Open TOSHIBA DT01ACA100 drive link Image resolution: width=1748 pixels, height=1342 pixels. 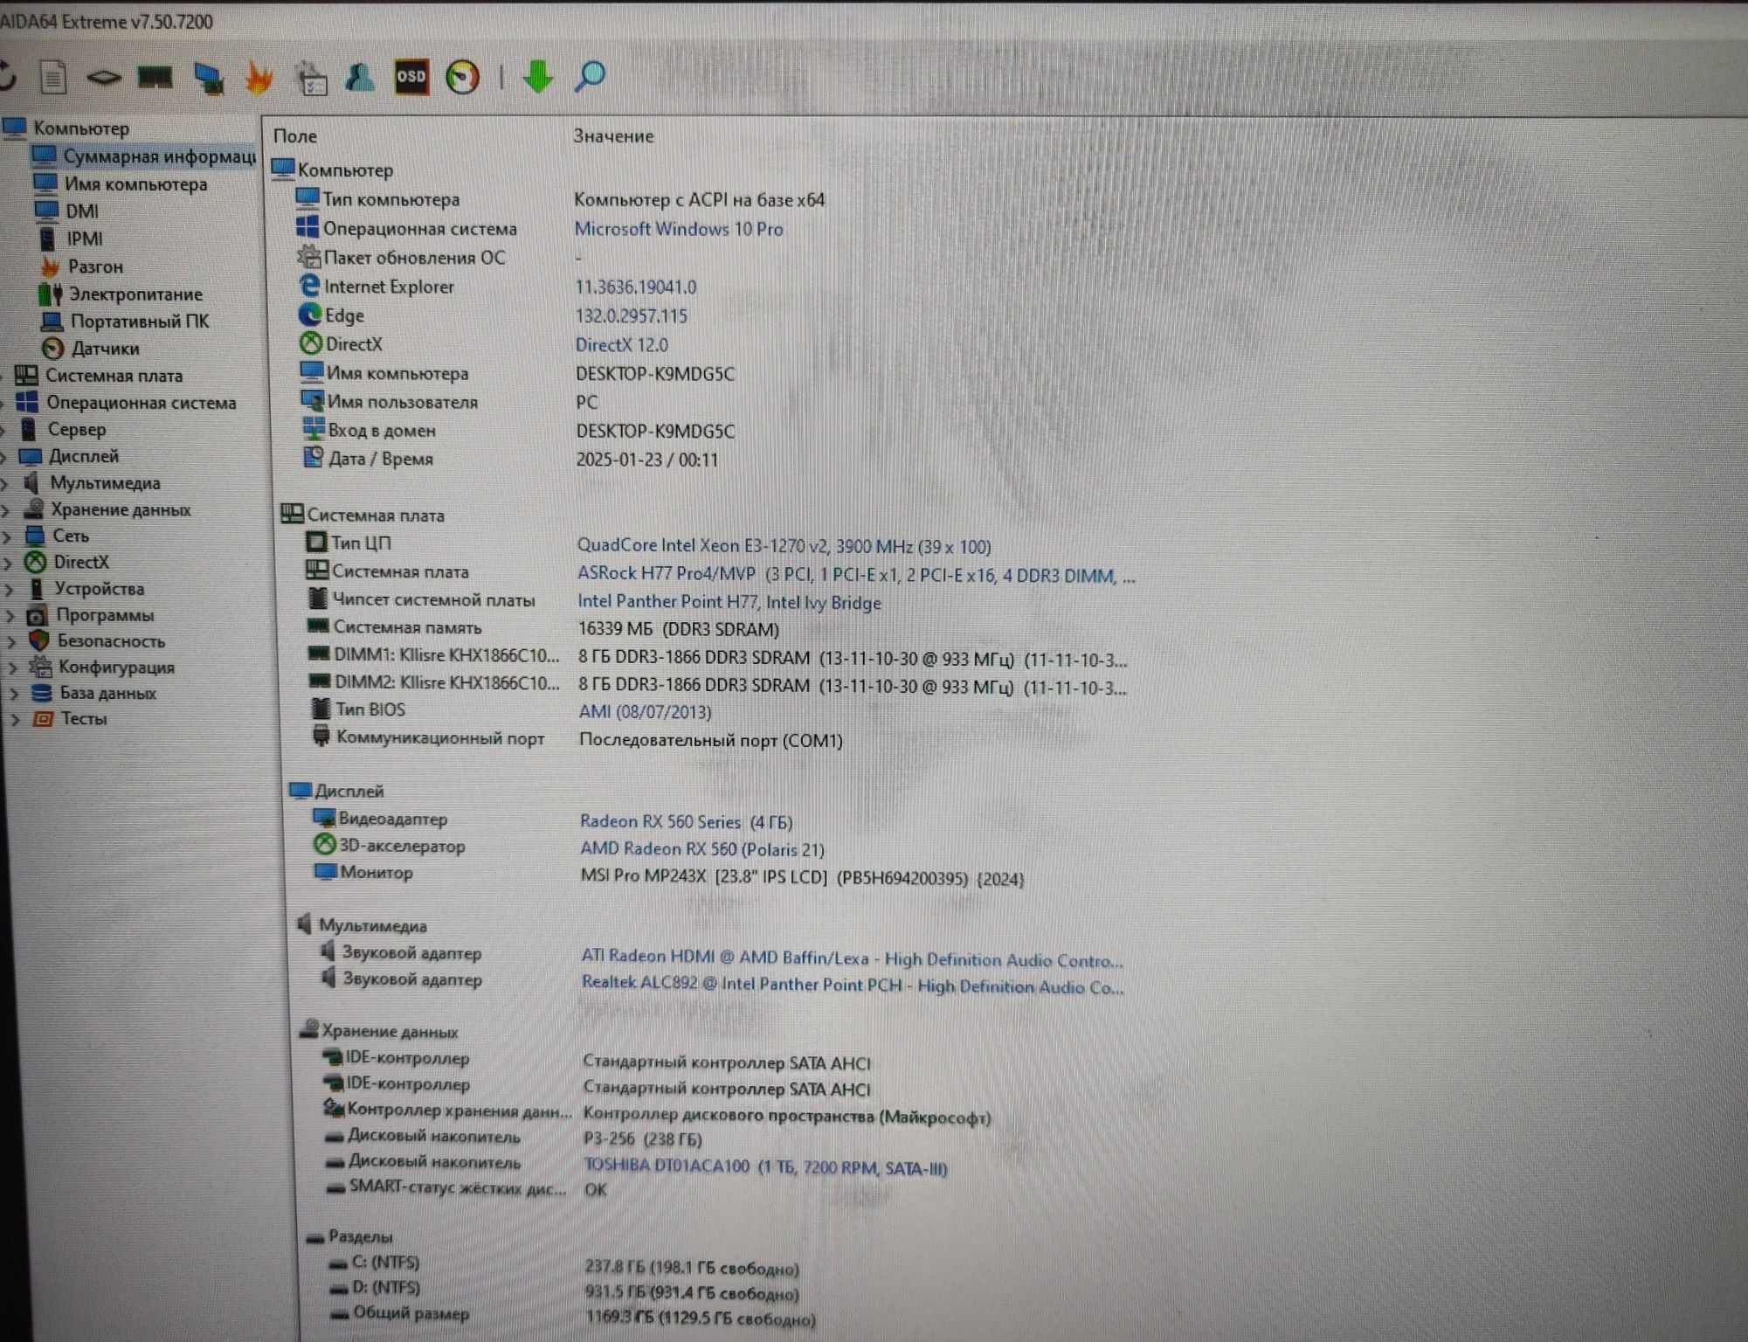pyautogui.click(x=765, y=1167)
